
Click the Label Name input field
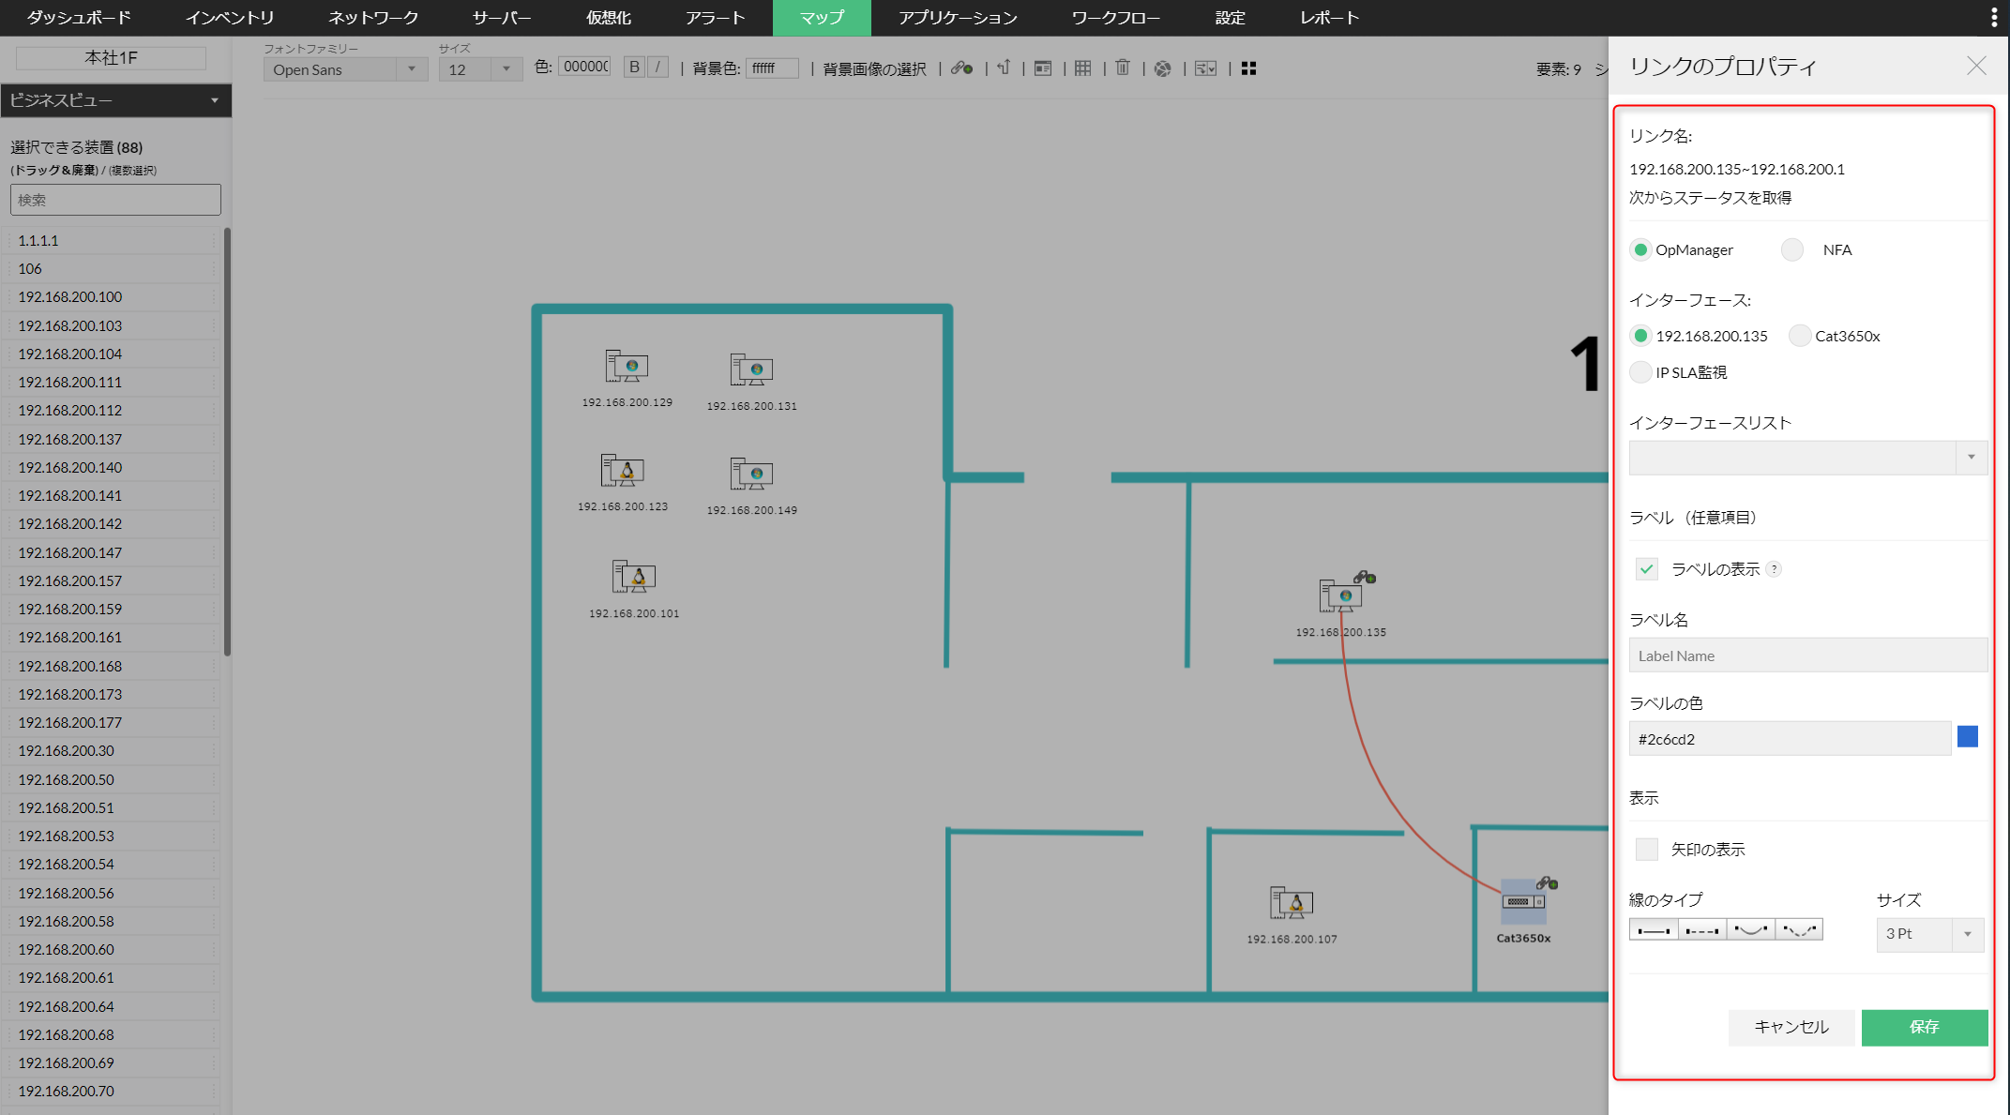click(1806, 655)
